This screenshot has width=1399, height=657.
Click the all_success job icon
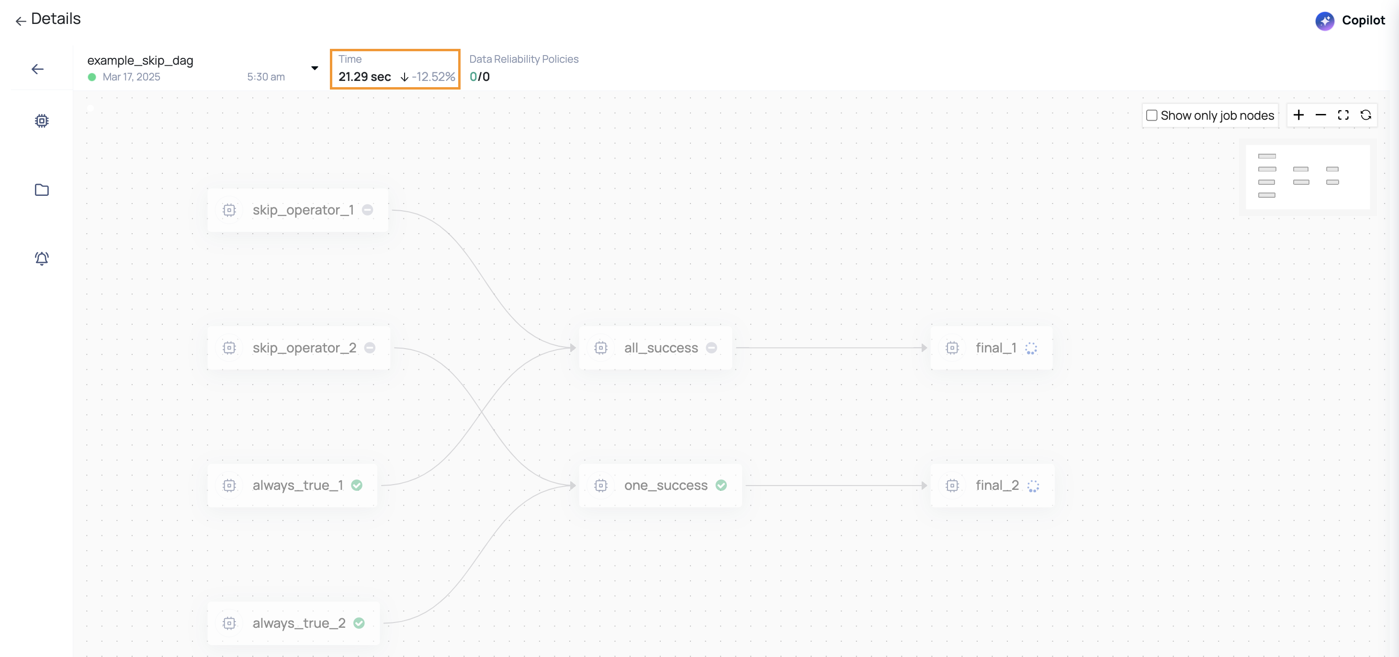point(601,348)
